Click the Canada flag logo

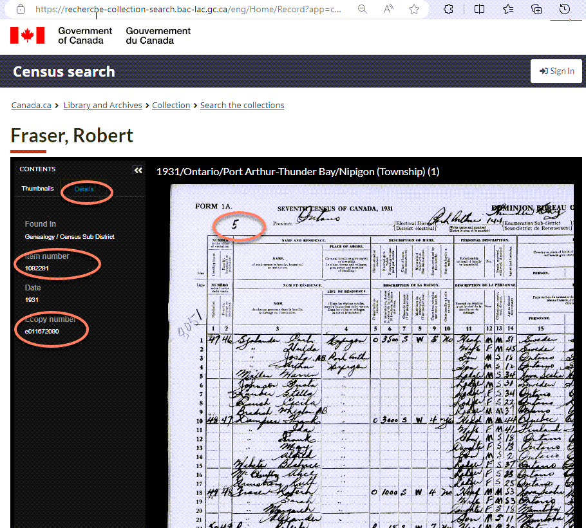tap(27, 35)
